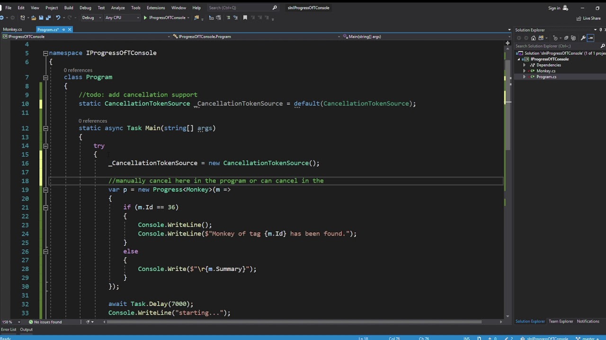
Task: Open Properties wrench icon in Solution Explorer
Action: (583, 38)
